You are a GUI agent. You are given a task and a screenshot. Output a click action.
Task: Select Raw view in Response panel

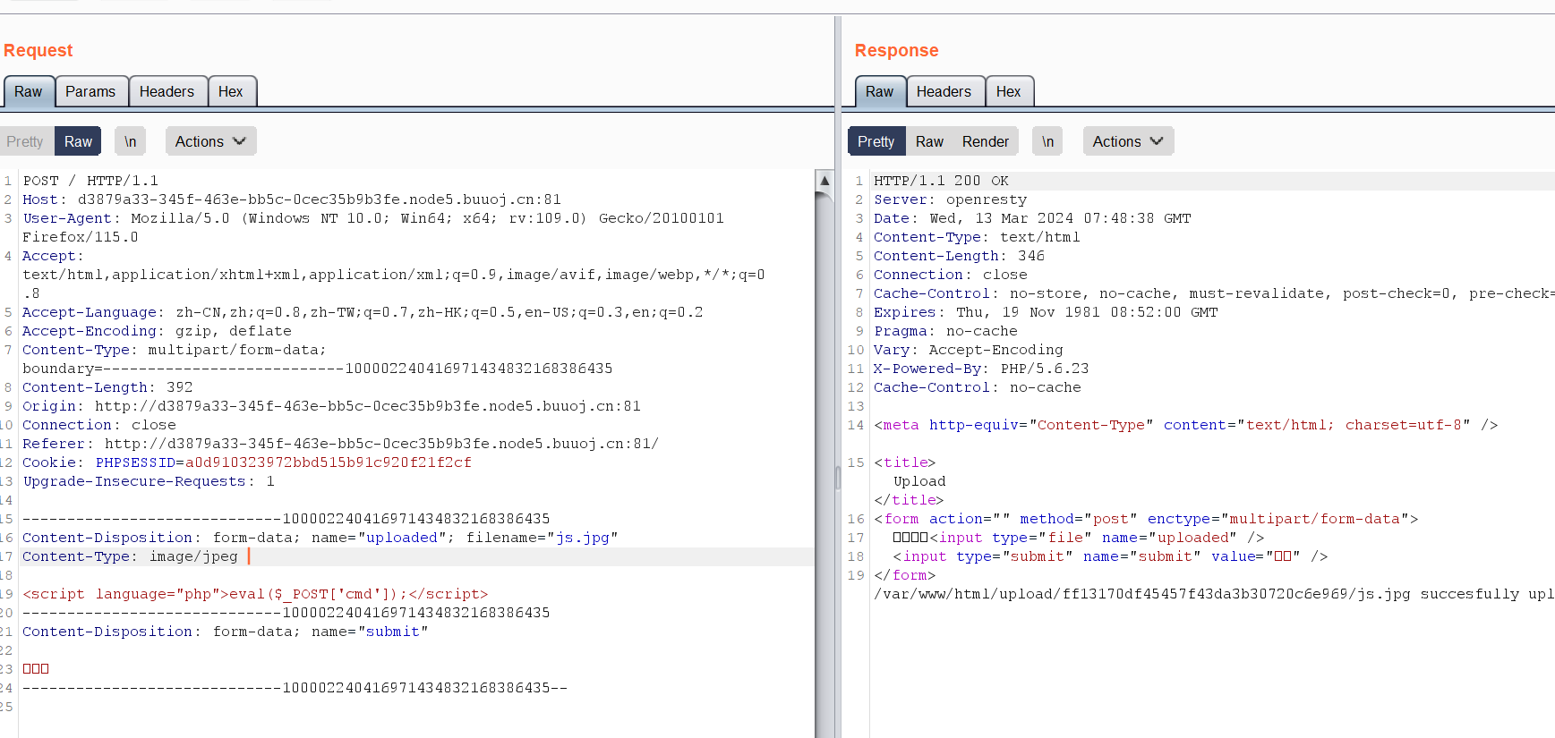tap(929, 141)
